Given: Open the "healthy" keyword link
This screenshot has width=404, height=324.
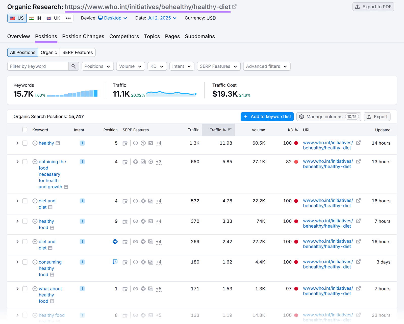Looking at the screenshot, I should pyautogui.click(x=46, y=143).
